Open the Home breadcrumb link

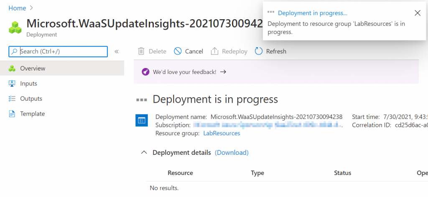click(17, 8)
